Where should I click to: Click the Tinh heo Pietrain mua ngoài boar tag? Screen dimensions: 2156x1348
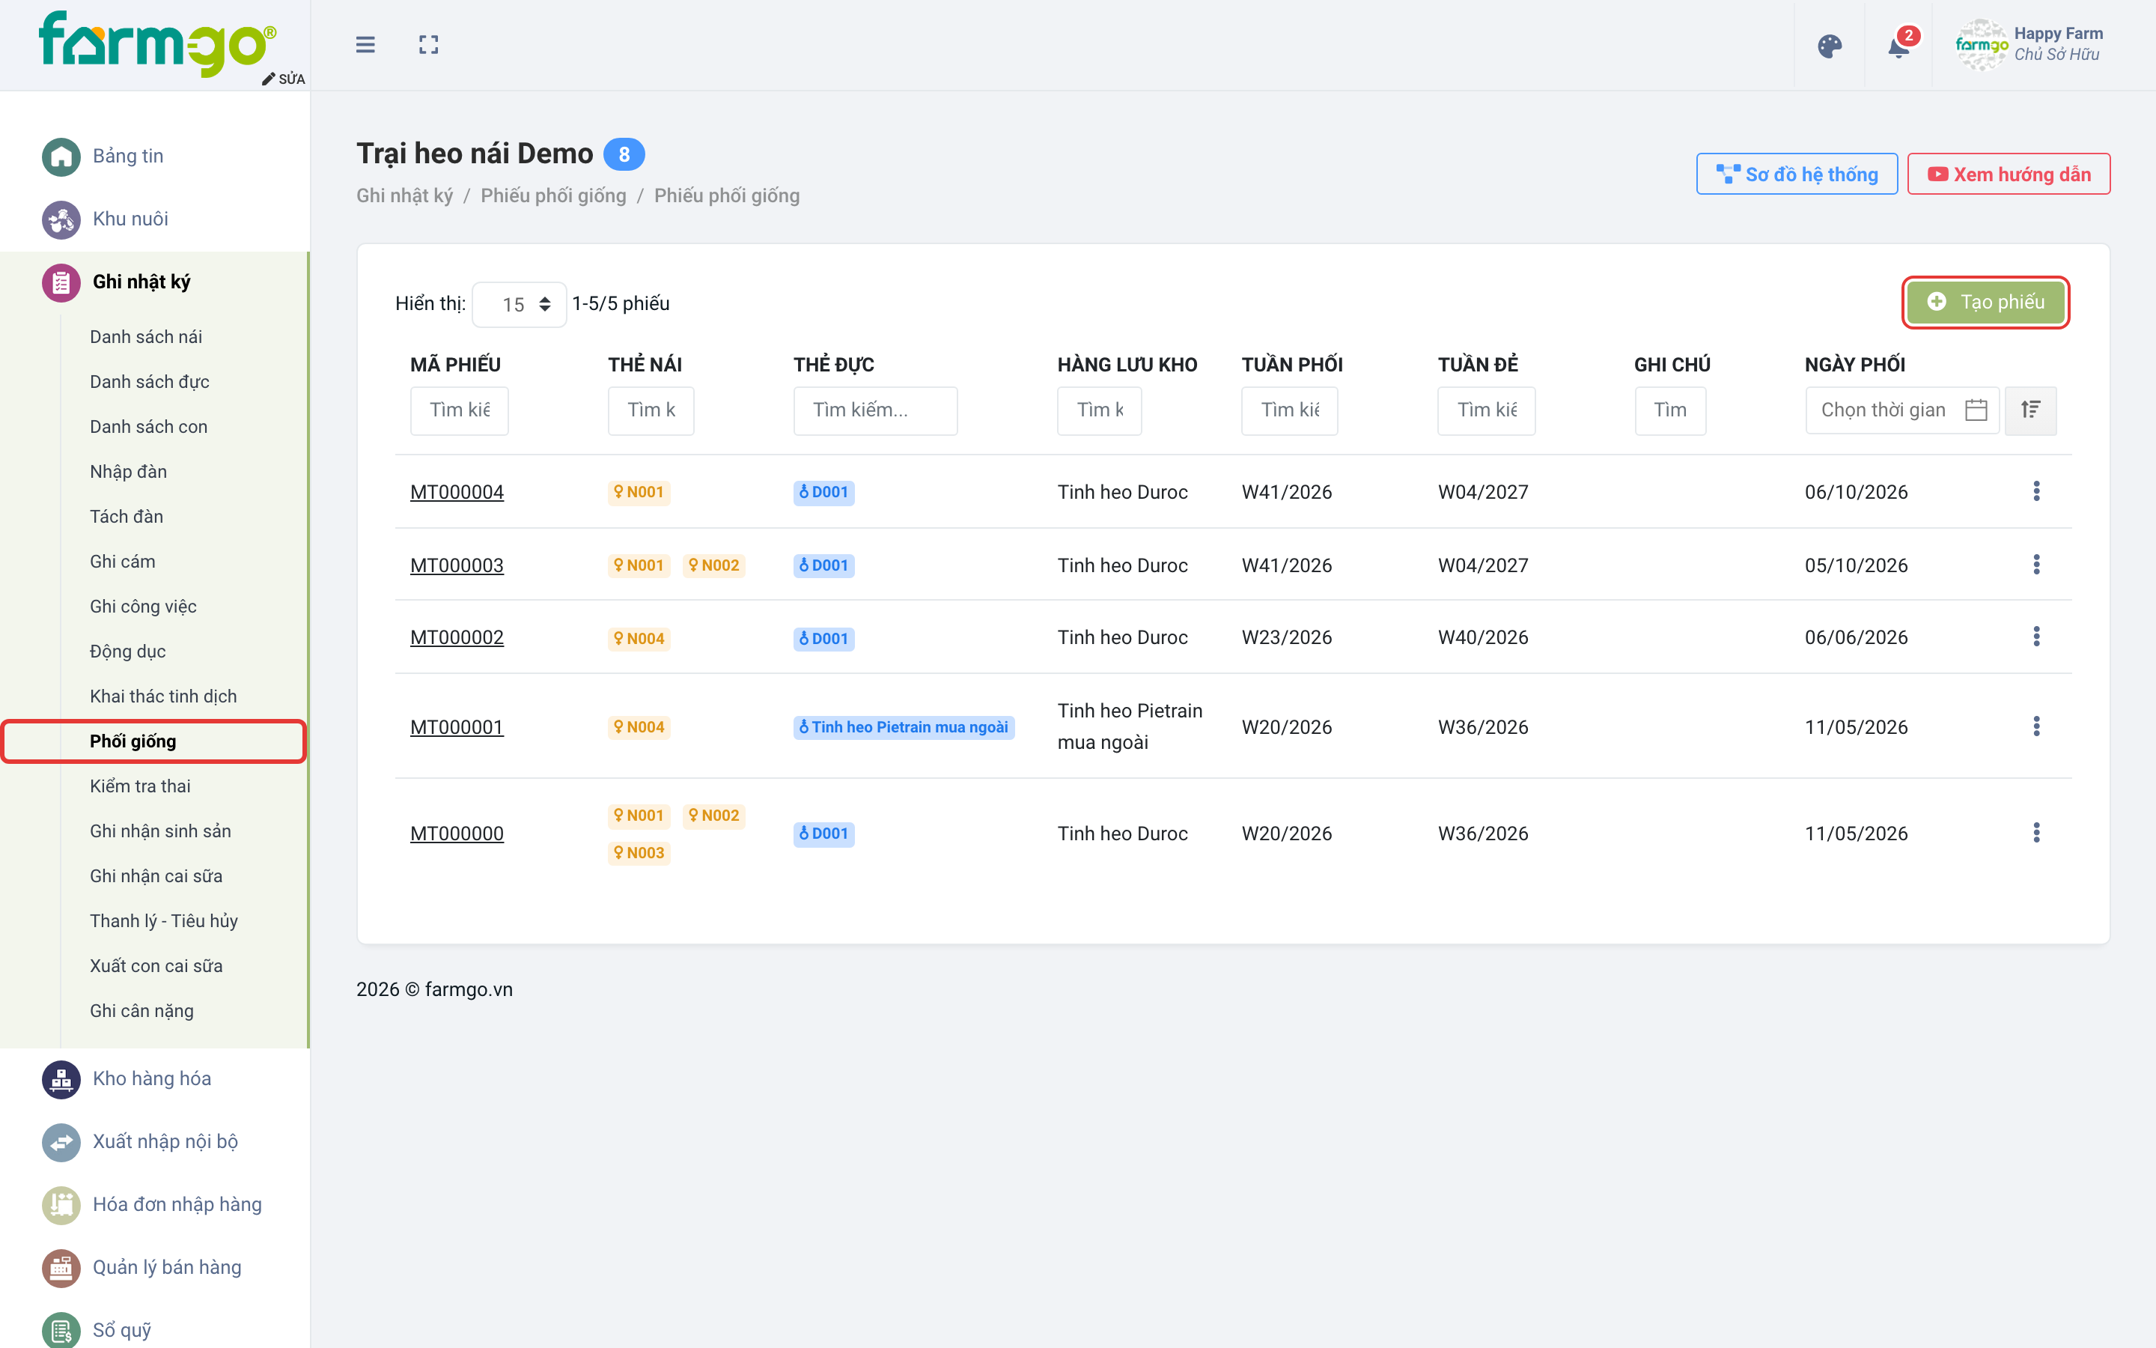tap(904, 727)
